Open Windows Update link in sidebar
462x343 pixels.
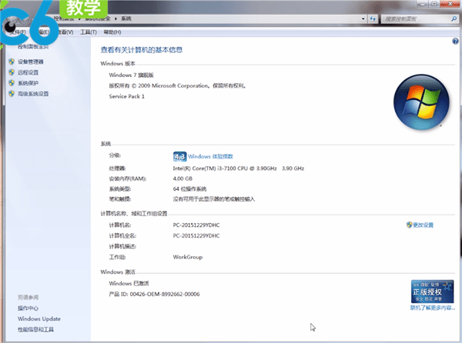pyautogui.click(x=39, y=319)
